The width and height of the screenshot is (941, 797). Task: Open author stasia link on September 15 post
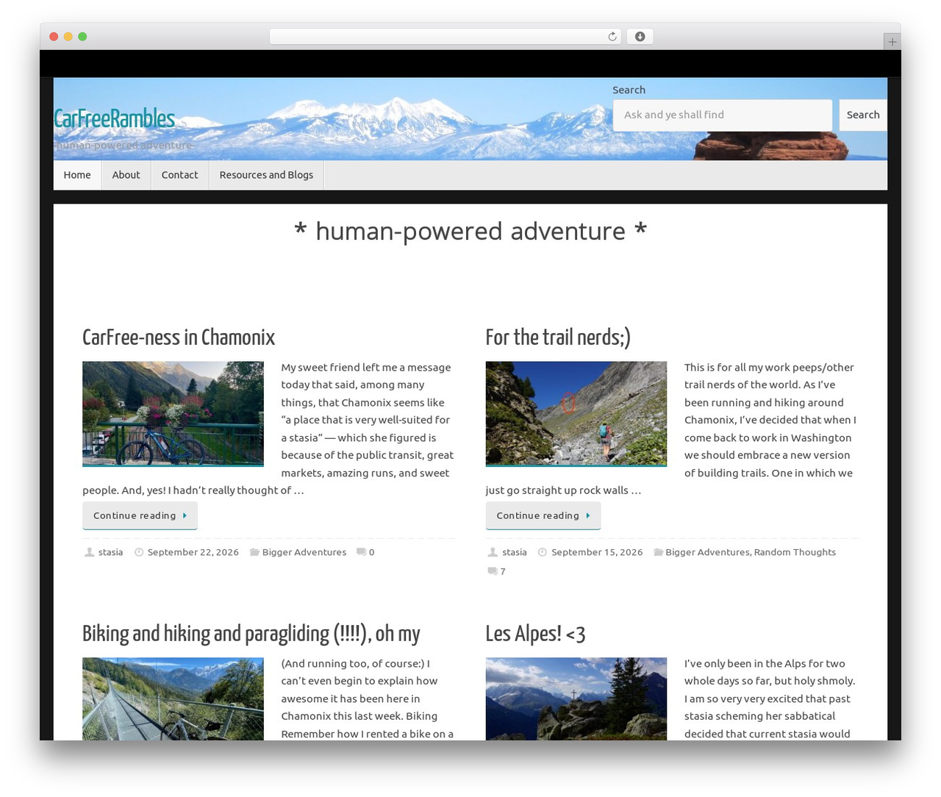(x=515, y=552)
